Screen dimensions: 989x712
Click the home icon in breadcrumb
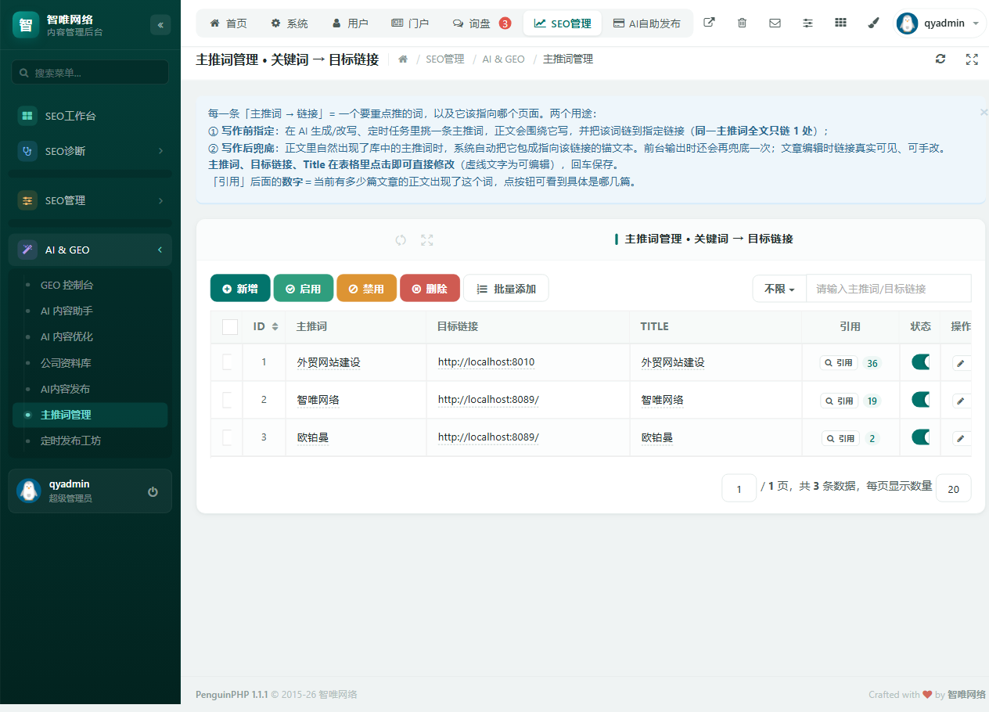[403, 59]
